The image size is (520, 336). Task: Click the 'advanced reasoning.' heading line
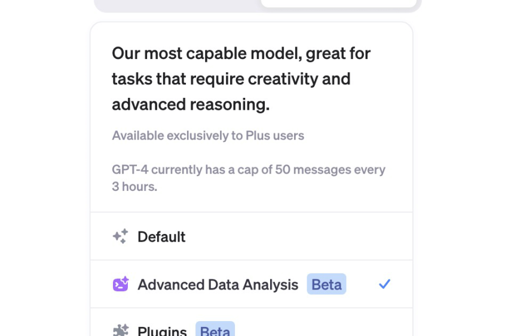point(191,104)
